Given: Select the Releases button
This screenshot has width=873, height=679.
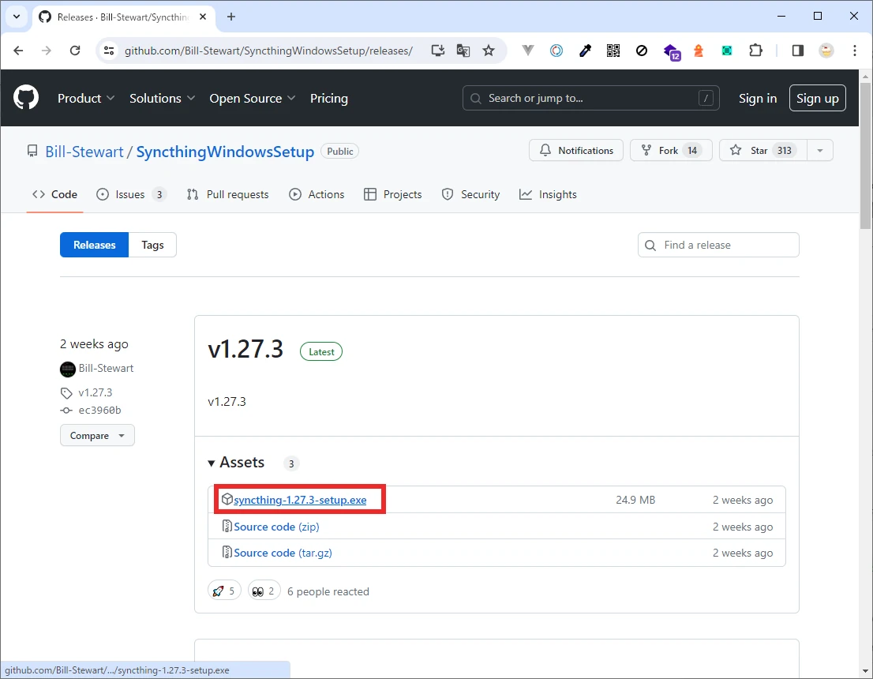Looking at the screenshot, I should point(95,245).
